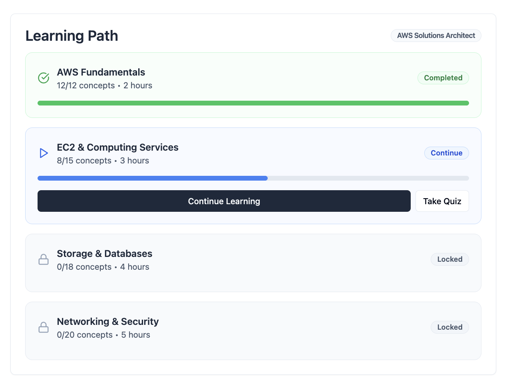Select the Networking & Security module title

(x=107, y=322)
